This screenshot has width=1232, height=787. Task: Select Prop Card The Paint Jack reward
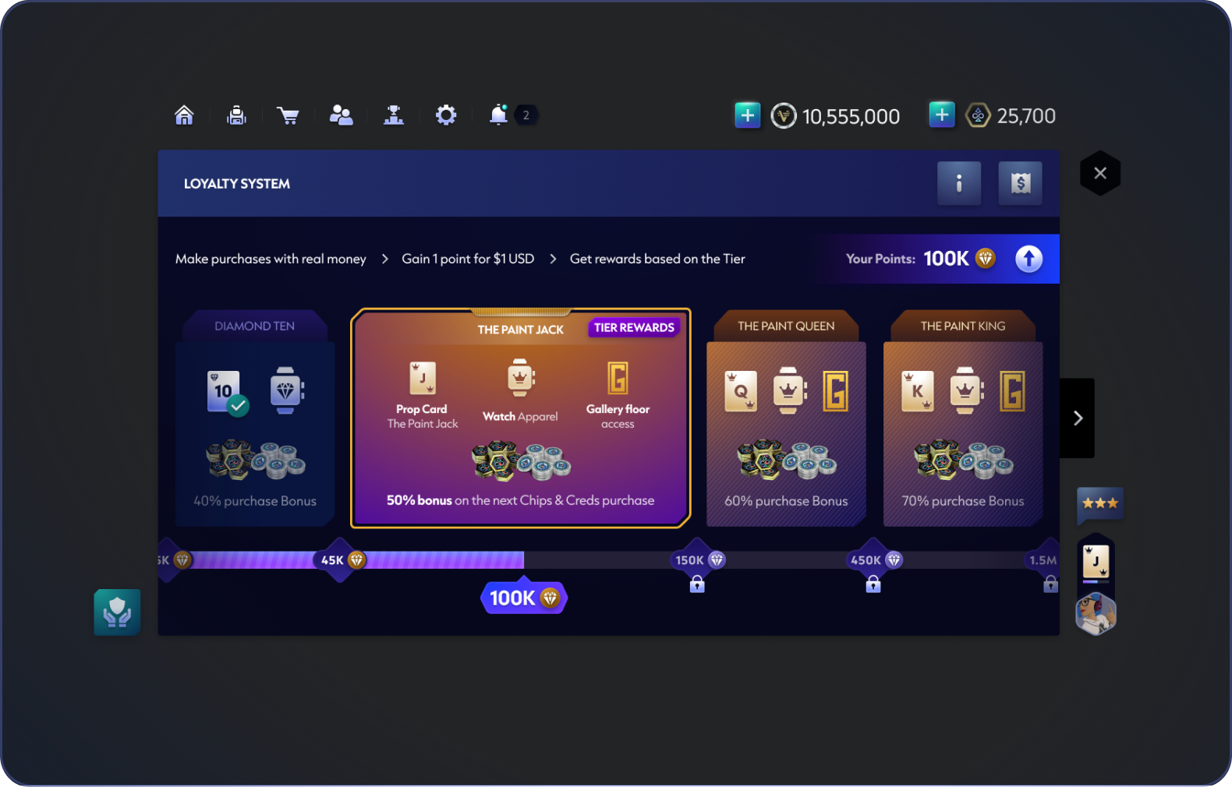[423, 396]
